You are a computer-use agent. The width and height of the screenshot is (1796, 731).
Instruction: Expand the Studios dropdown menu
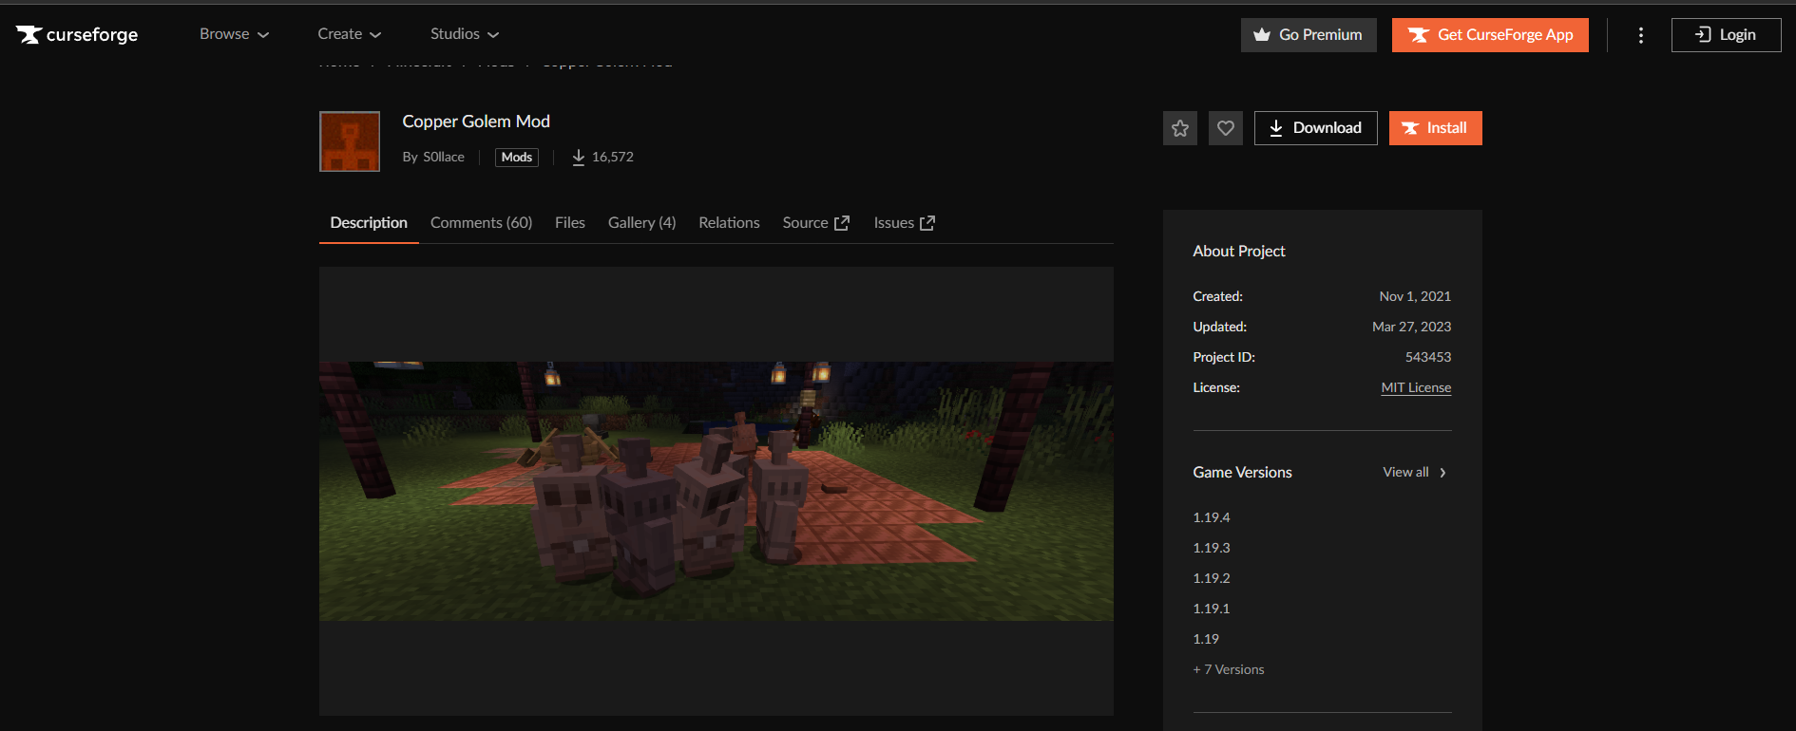pyautogui.click(x=464, y=34)
